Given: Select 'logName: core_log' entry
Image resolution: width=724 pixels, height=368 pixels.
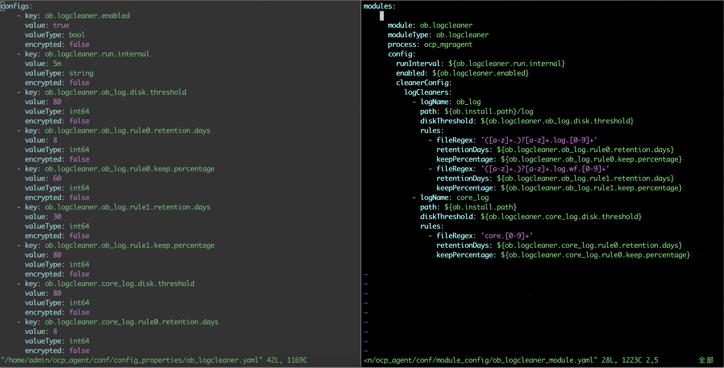Looking at the screenshot, I should click(x=454, y=198).
